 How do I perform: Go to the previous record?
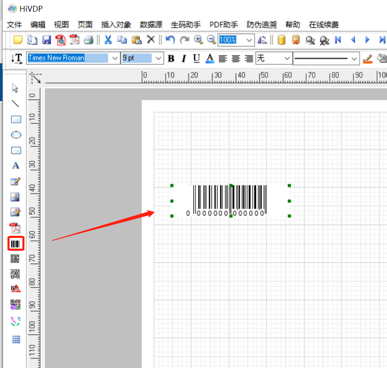tap(353, 40)
